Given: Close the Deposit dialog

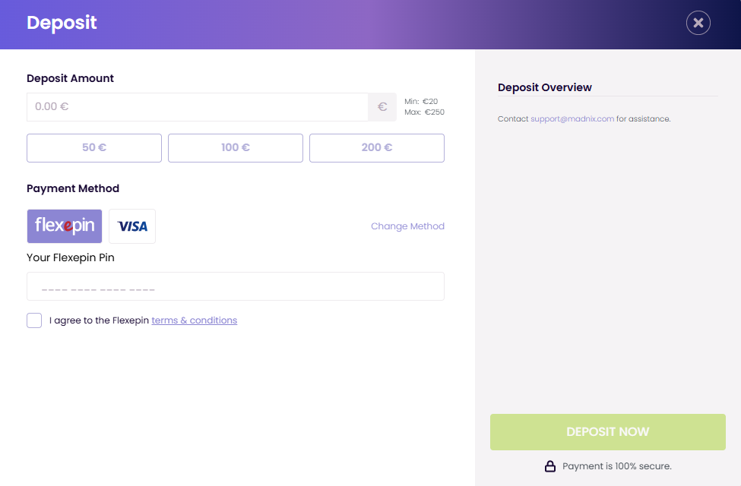Looking at the screenshot, I should (x=698, y=23).
